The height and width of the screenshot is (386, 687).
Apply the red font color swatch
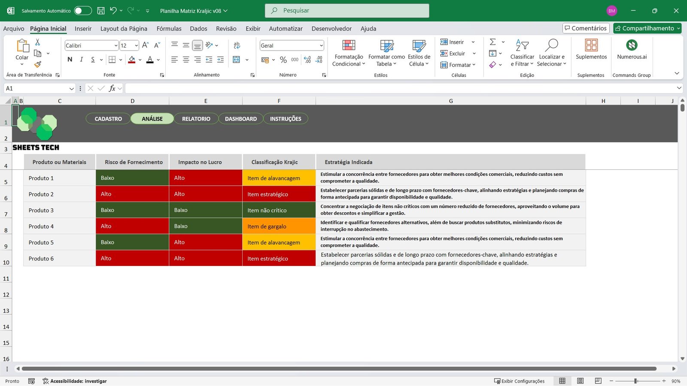point(150,60)
